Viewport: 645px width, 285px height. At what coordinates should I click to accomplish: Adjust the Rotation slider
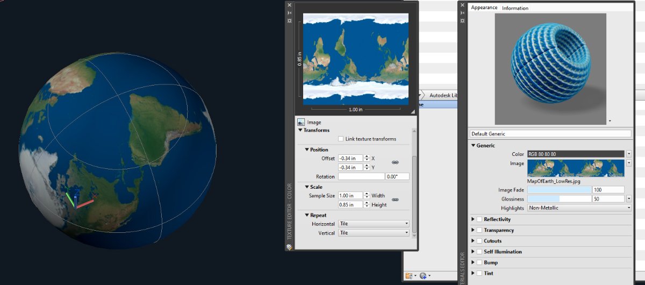click(361, 176)
